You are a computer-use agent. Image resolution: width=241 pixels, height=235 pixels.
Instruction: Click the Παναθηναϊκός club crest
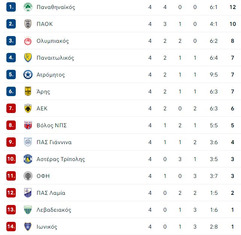28,7
